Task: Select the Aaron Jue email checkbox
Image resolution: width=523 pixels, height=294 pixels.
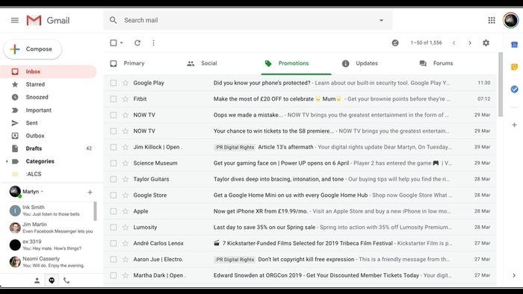Action: [x=114, y=260]
